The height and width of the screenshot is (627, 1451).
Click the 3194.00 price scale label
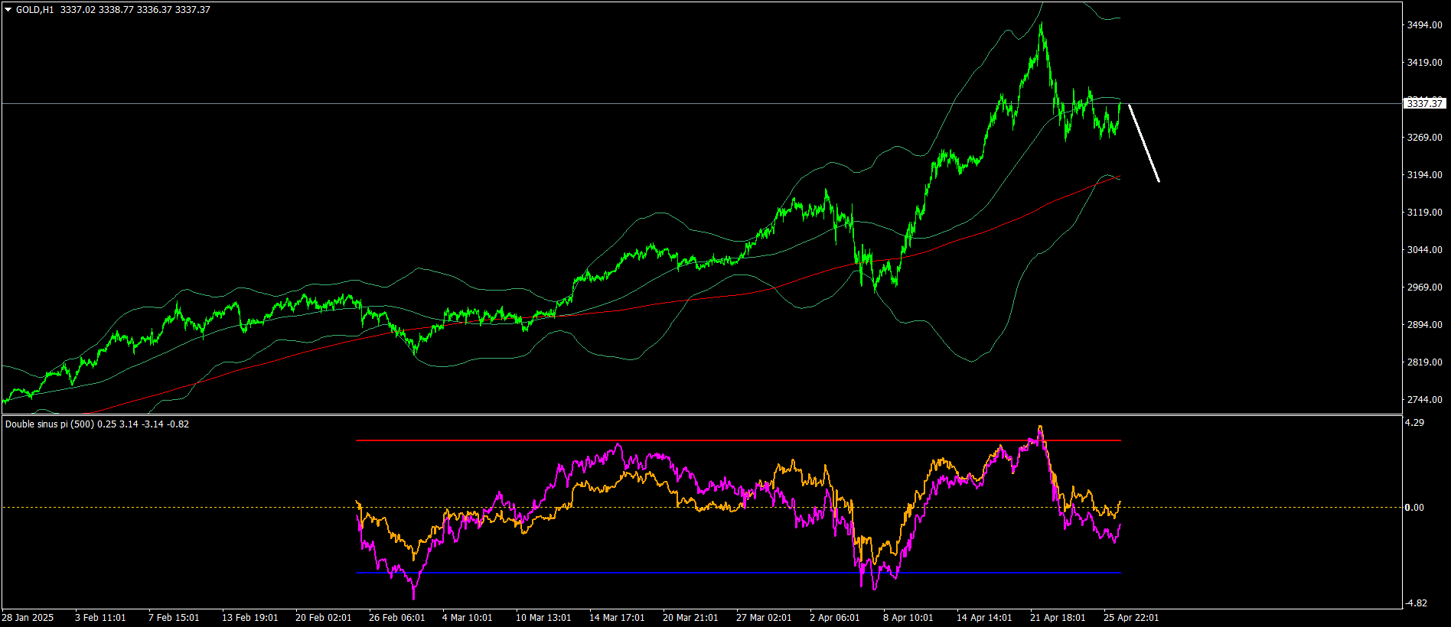tap(1424, 175)
